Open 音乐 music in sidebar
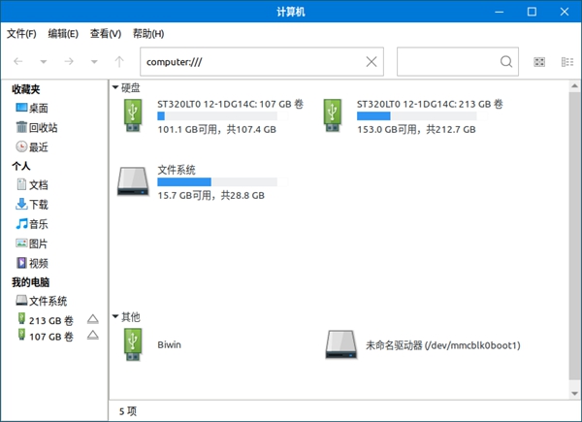 tap(32, 224)
